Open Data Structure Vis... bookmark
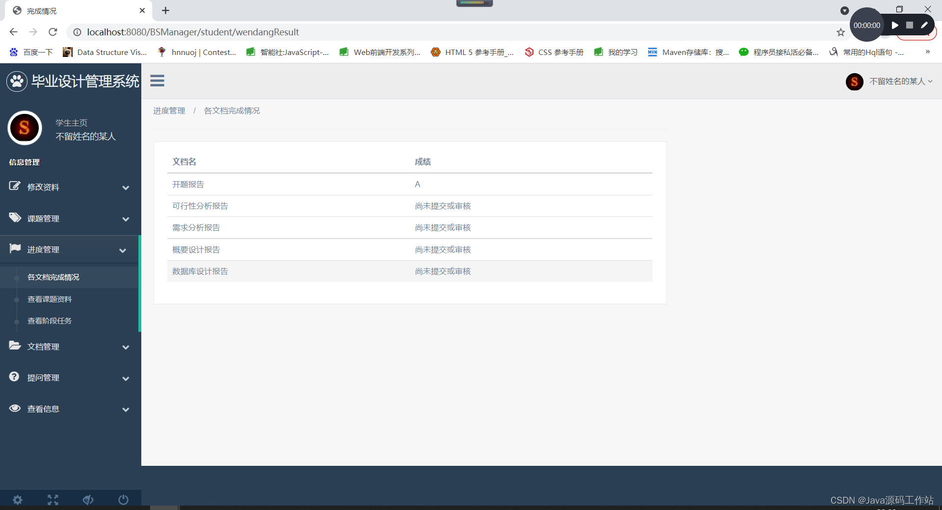 pos(105,52)
